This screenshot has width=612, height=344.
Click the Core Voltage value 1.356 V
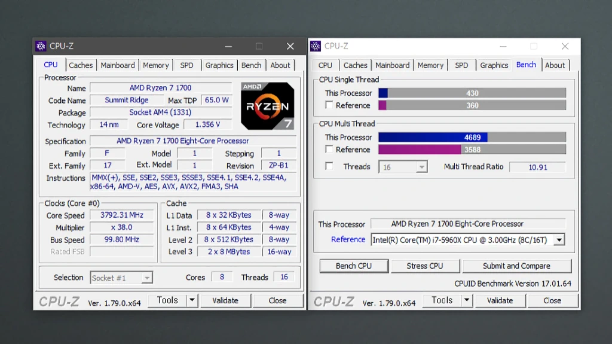[207, 124]
